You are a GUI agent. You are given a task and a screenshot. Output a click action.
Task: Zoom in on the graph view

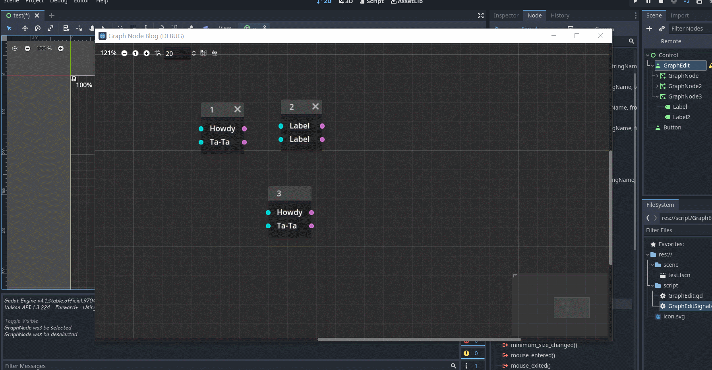click(147, 53)
